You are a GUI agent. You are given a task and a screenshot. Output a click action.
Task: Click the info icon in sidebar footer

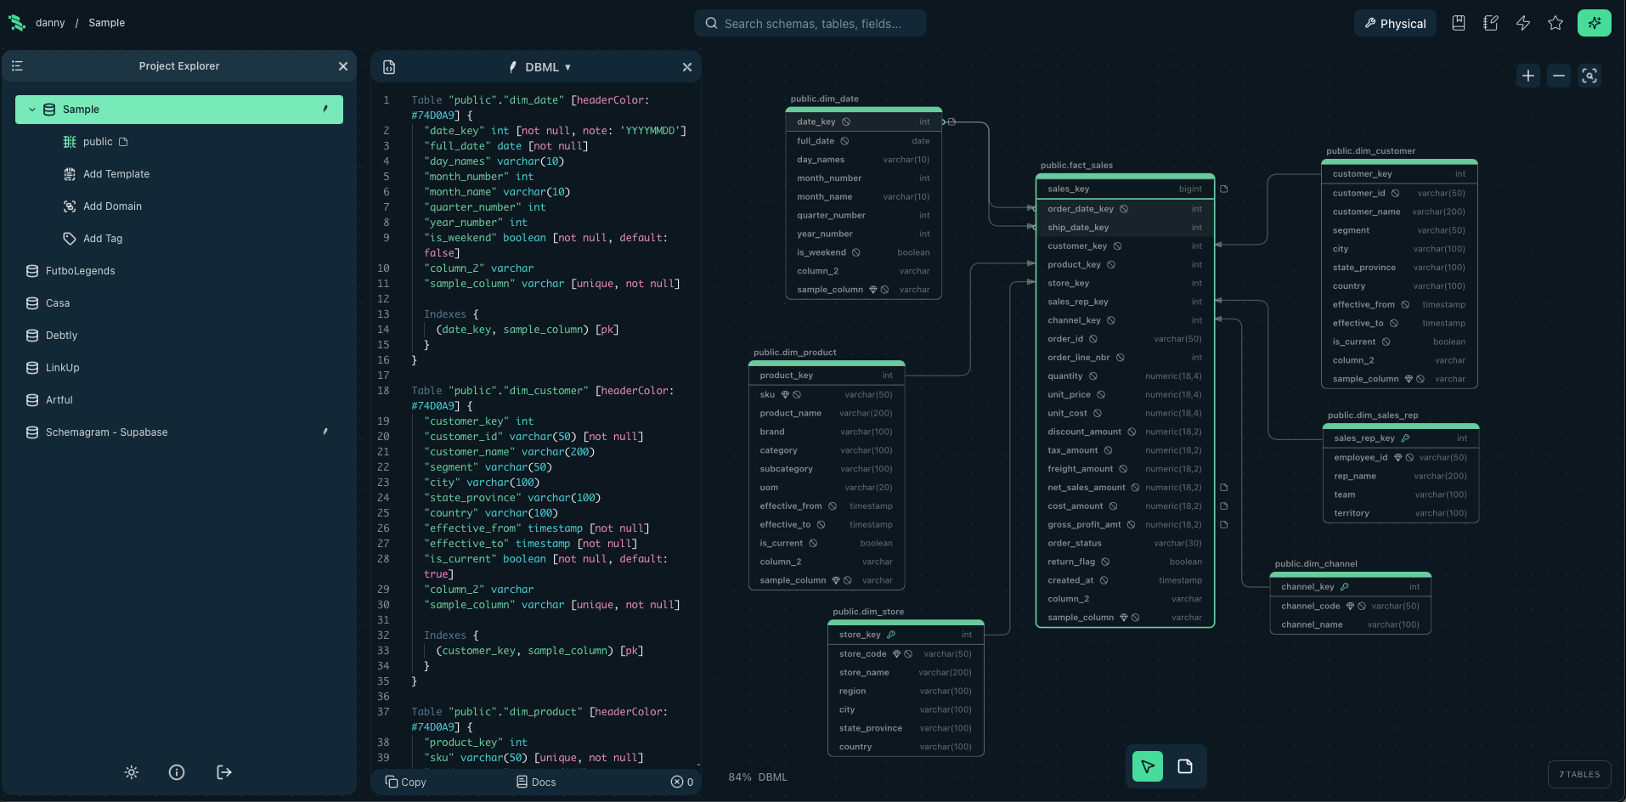(x=177, y=772)
